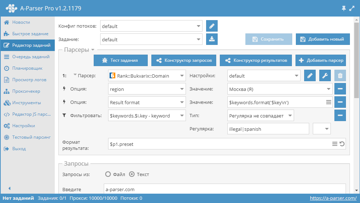This screenshot has width=360, height=203.
Task: Remove the region option with its minus button
Action: [340, 89]
